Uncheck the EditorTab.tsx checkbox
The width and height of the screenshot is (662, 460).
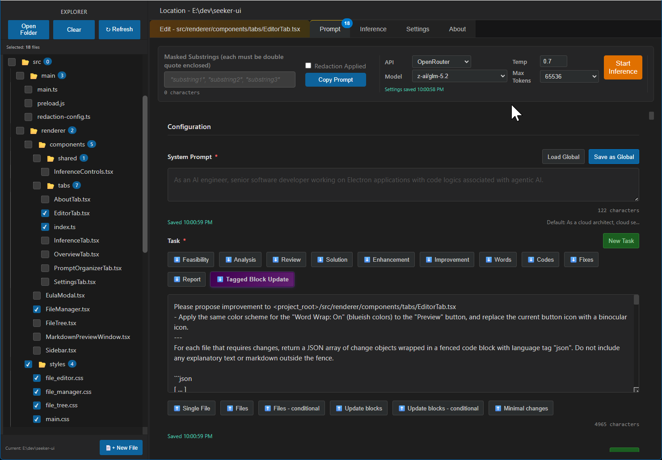(45, 213)
